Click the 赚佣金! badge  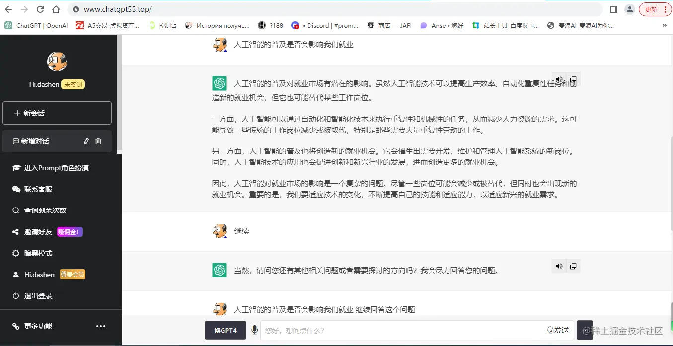(x=70, y=232)
